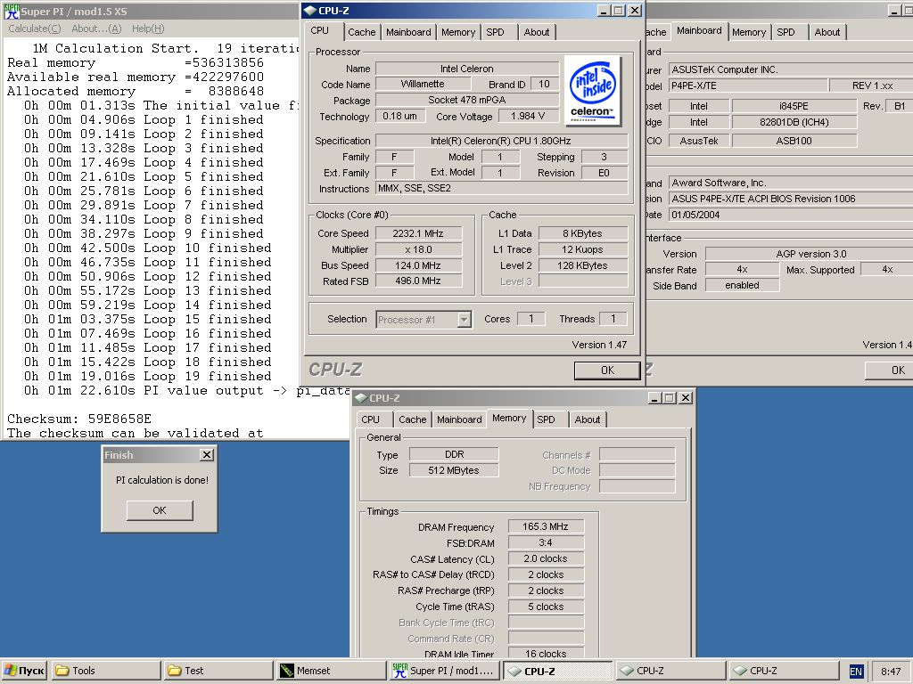Click the Core Speed value 2232.1 MHz
This screenshot has width=913, height=684.
(419, 234)
